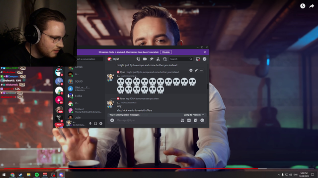Open DM with b ulba
The image size is (318, 178).
[85, 96]
